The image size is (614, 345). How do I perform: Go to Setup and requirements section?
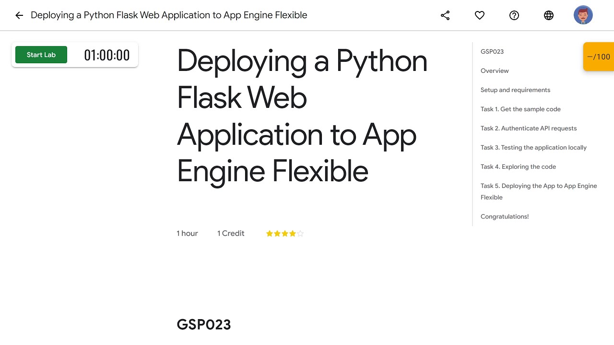point(515,90)
